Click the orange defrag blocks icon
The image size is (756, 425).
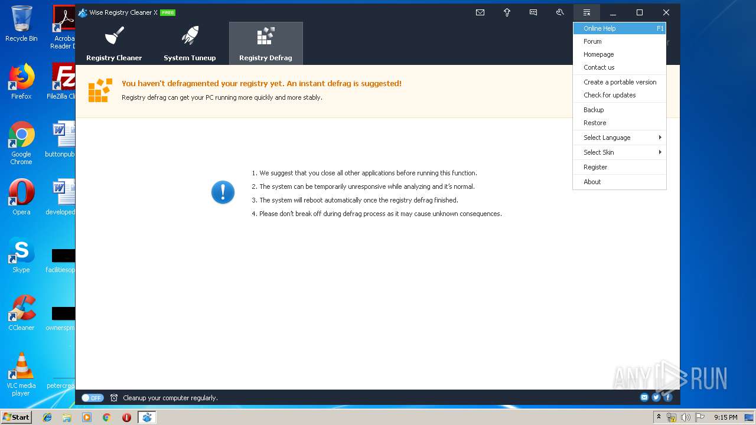click(x=100, y=90)
